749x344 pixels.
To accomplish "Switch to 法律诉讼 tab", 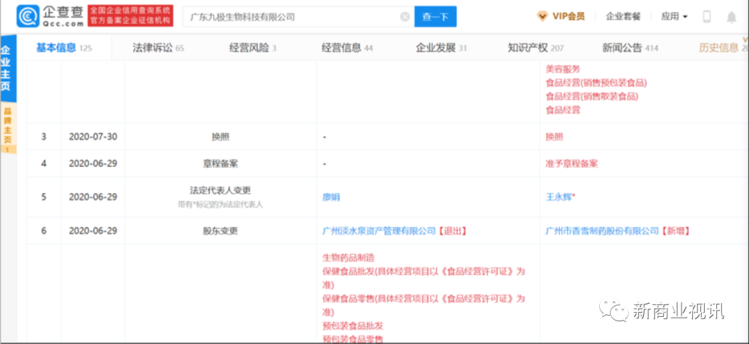I will pyautogui.click(x=158, y=48).
